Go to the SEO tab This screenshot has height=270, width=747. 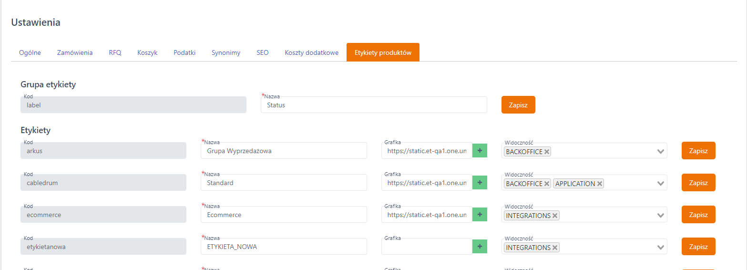click(263, 52)
